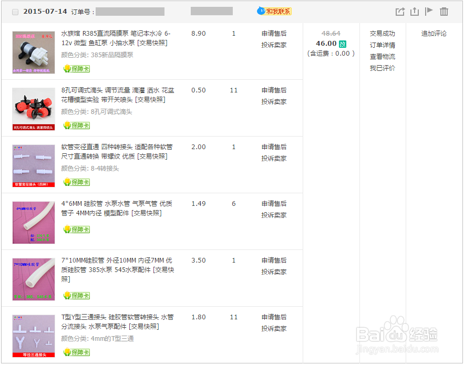Open 7*10MM硅胶管 product title link
This screenshot has height=365, width=464.
(x=118, y=270)
